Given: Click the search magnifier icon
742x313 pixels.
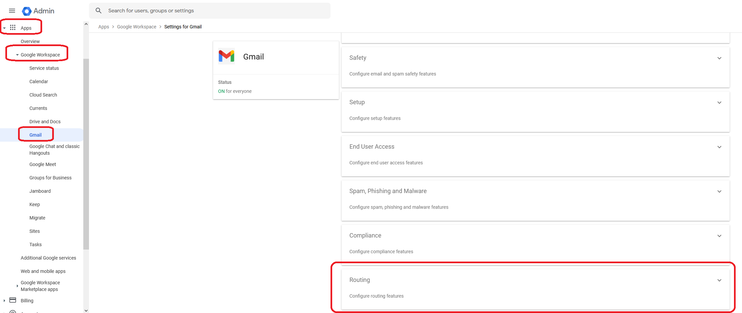Looking at the screenshot, I should [98, 11].
